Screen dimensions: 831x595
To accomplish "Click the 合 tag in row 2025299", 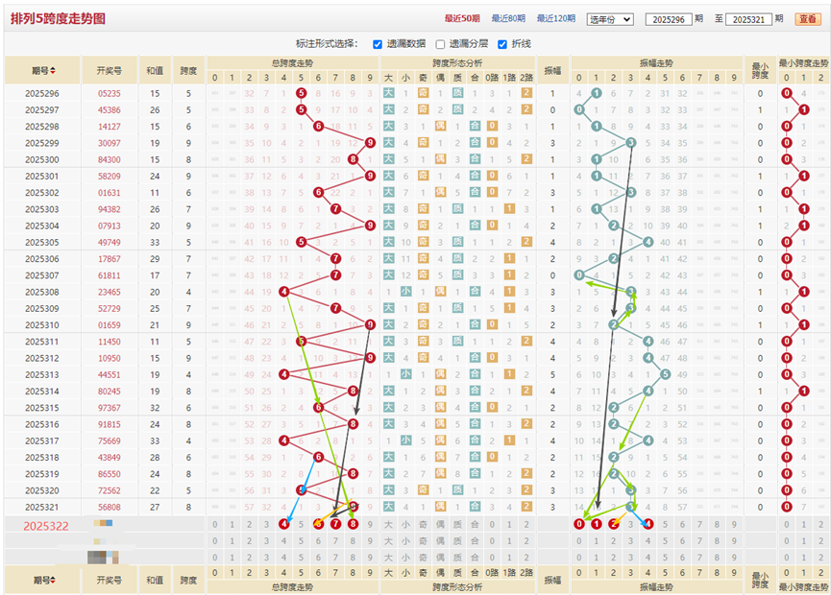I will (475, 142).
